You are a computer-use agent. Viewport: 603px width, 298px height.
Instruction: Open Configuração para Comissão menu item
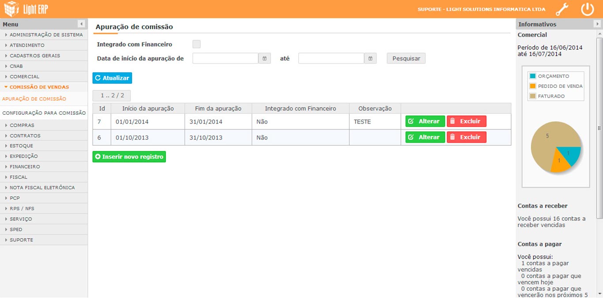(44, 113)
